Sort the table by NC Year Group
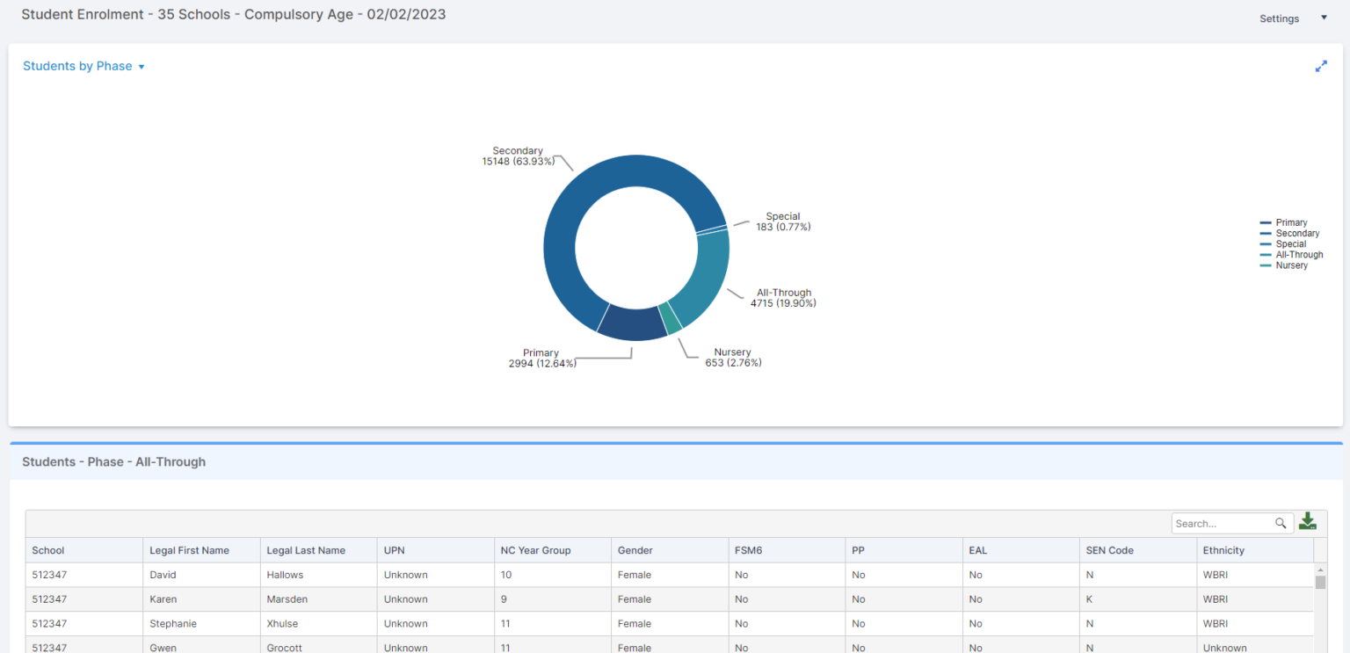Viewport: 1350px width, 653px height. tap(535, 550)
